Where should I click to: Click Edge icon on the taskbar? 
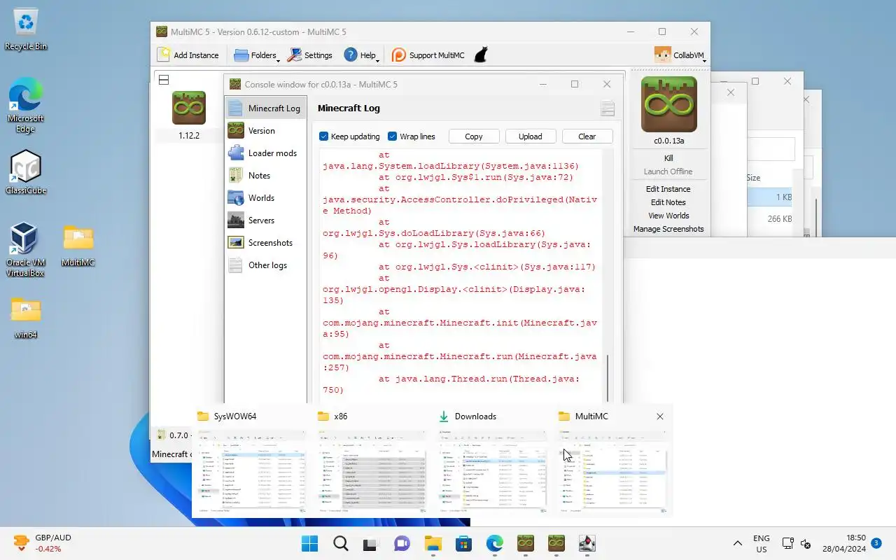click(494, 544)
